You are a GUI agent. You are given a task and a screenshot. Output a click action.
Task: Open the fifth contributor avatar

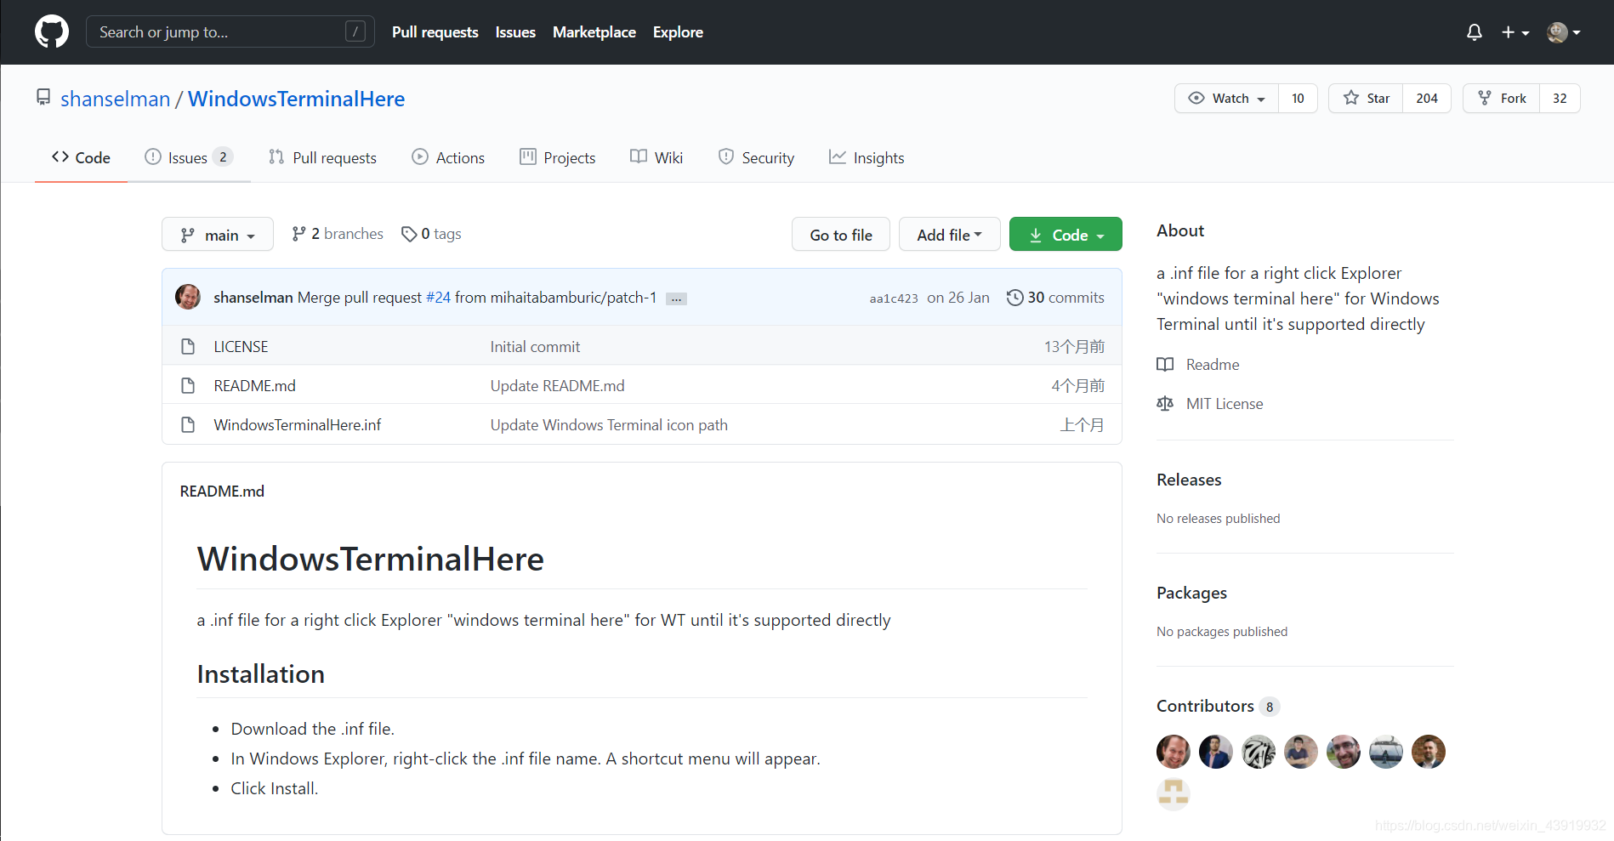[1344, 752]
